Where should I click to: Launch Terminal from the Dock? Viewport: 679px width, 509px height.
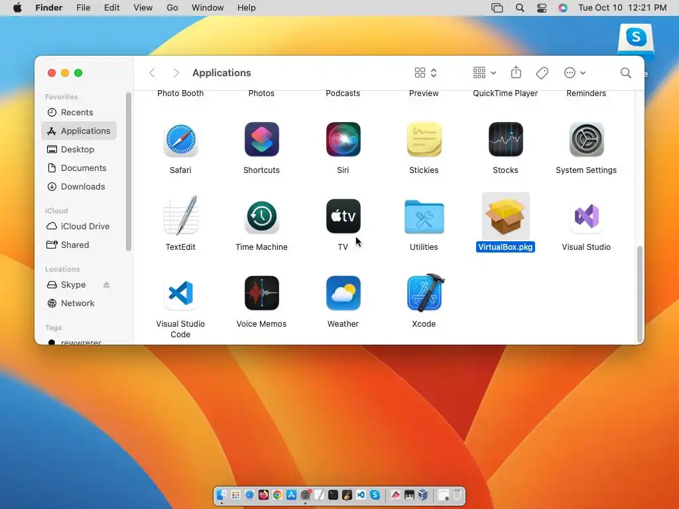(x=333, y=495)
